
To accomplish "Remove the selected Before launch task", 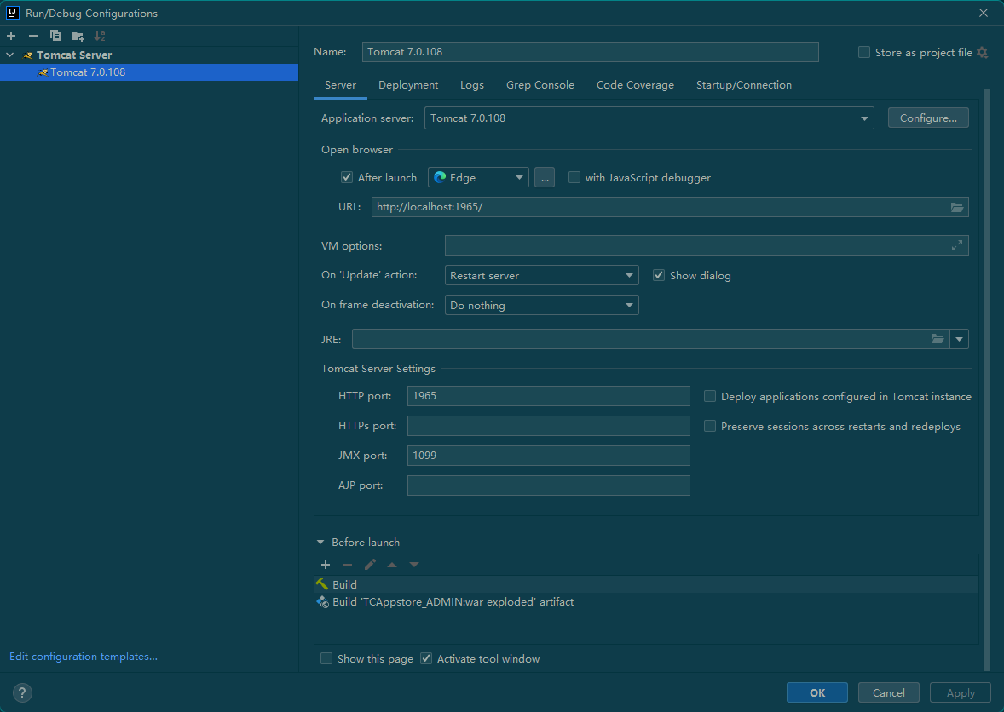I will (x=348, y=564).
